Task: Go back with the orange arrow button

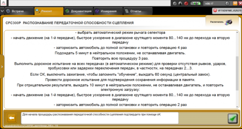Action: 11,118
